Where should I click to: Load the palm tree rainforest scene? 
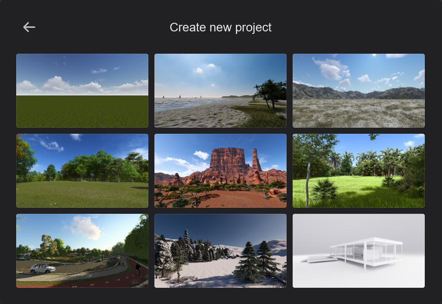[x=358, y=171]
